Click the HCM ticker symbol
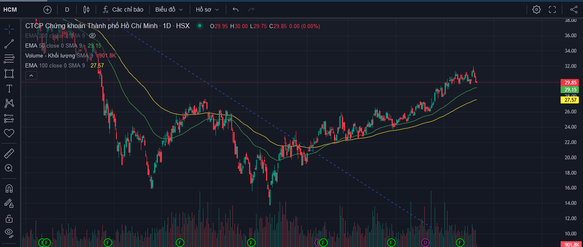583x247 pixels. pos(10,10)
